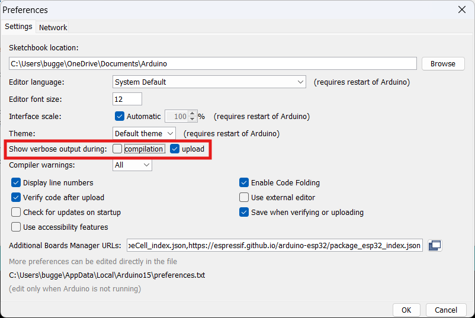Enable Check for updates on startup
The height and width of the screenshot is (318, 475).
(x=16, y=212)
